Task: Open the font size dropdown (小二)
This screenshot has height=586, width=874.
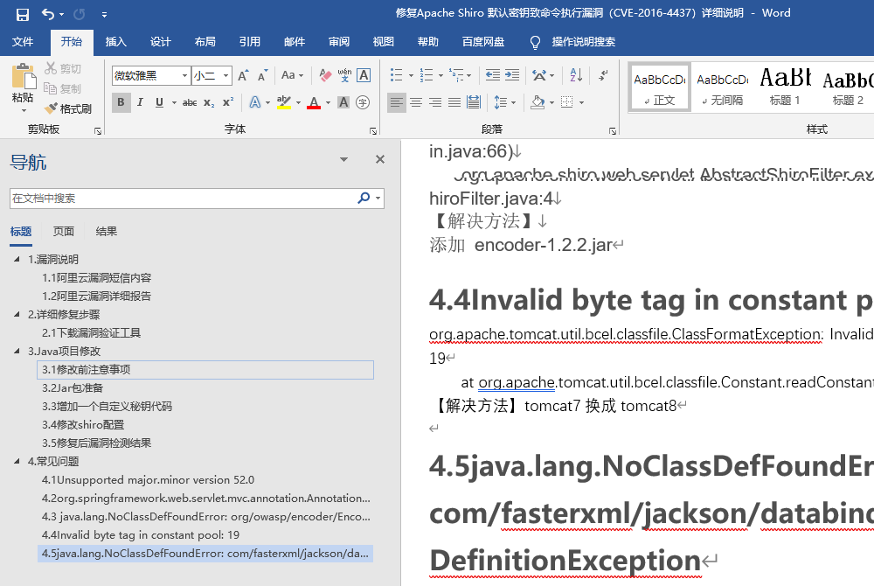Action: [226, 76]
